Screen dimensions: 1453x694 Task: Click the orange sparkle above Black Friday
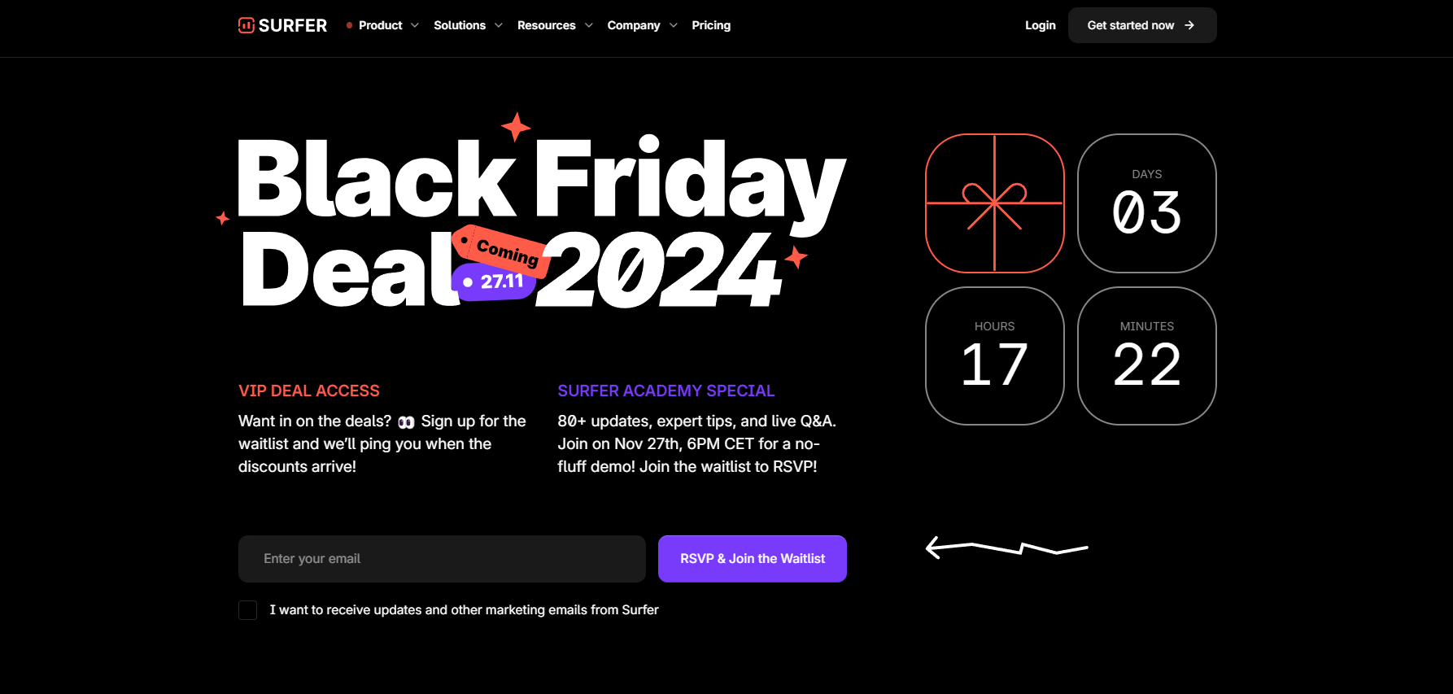click(516, 127)
